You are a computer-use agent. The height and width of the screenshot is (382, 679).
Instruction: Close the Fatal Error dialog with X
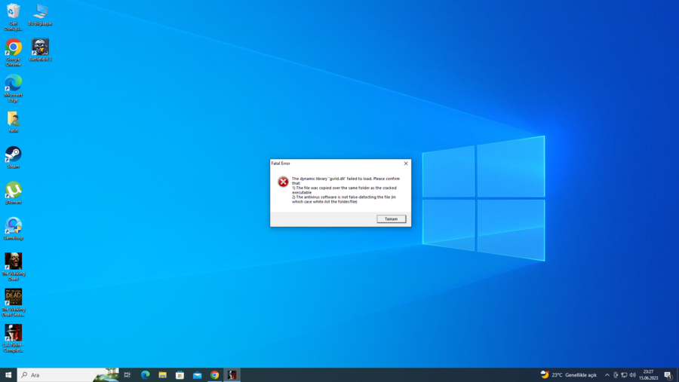pos(406,163)
